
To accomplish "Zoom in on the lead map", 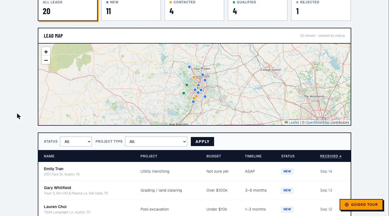I will pyautogui.click(x=46, y=52).
